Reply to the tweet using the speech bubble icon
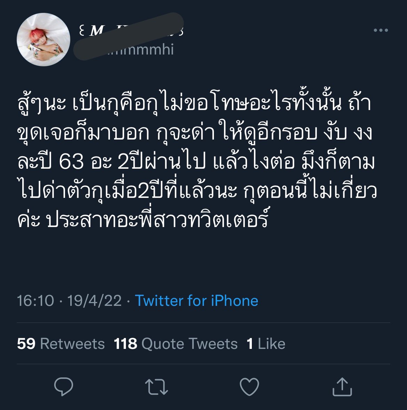This screenshot has height=410, width=407. coord(63,386)
